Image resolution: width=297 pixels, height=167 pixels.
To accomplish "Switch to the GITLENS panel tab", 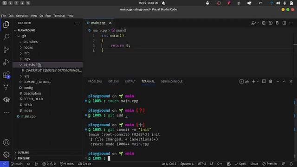I will pos(113,82).
